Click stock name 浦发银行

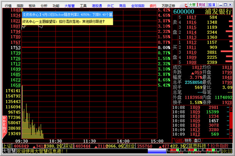(219, 11)
